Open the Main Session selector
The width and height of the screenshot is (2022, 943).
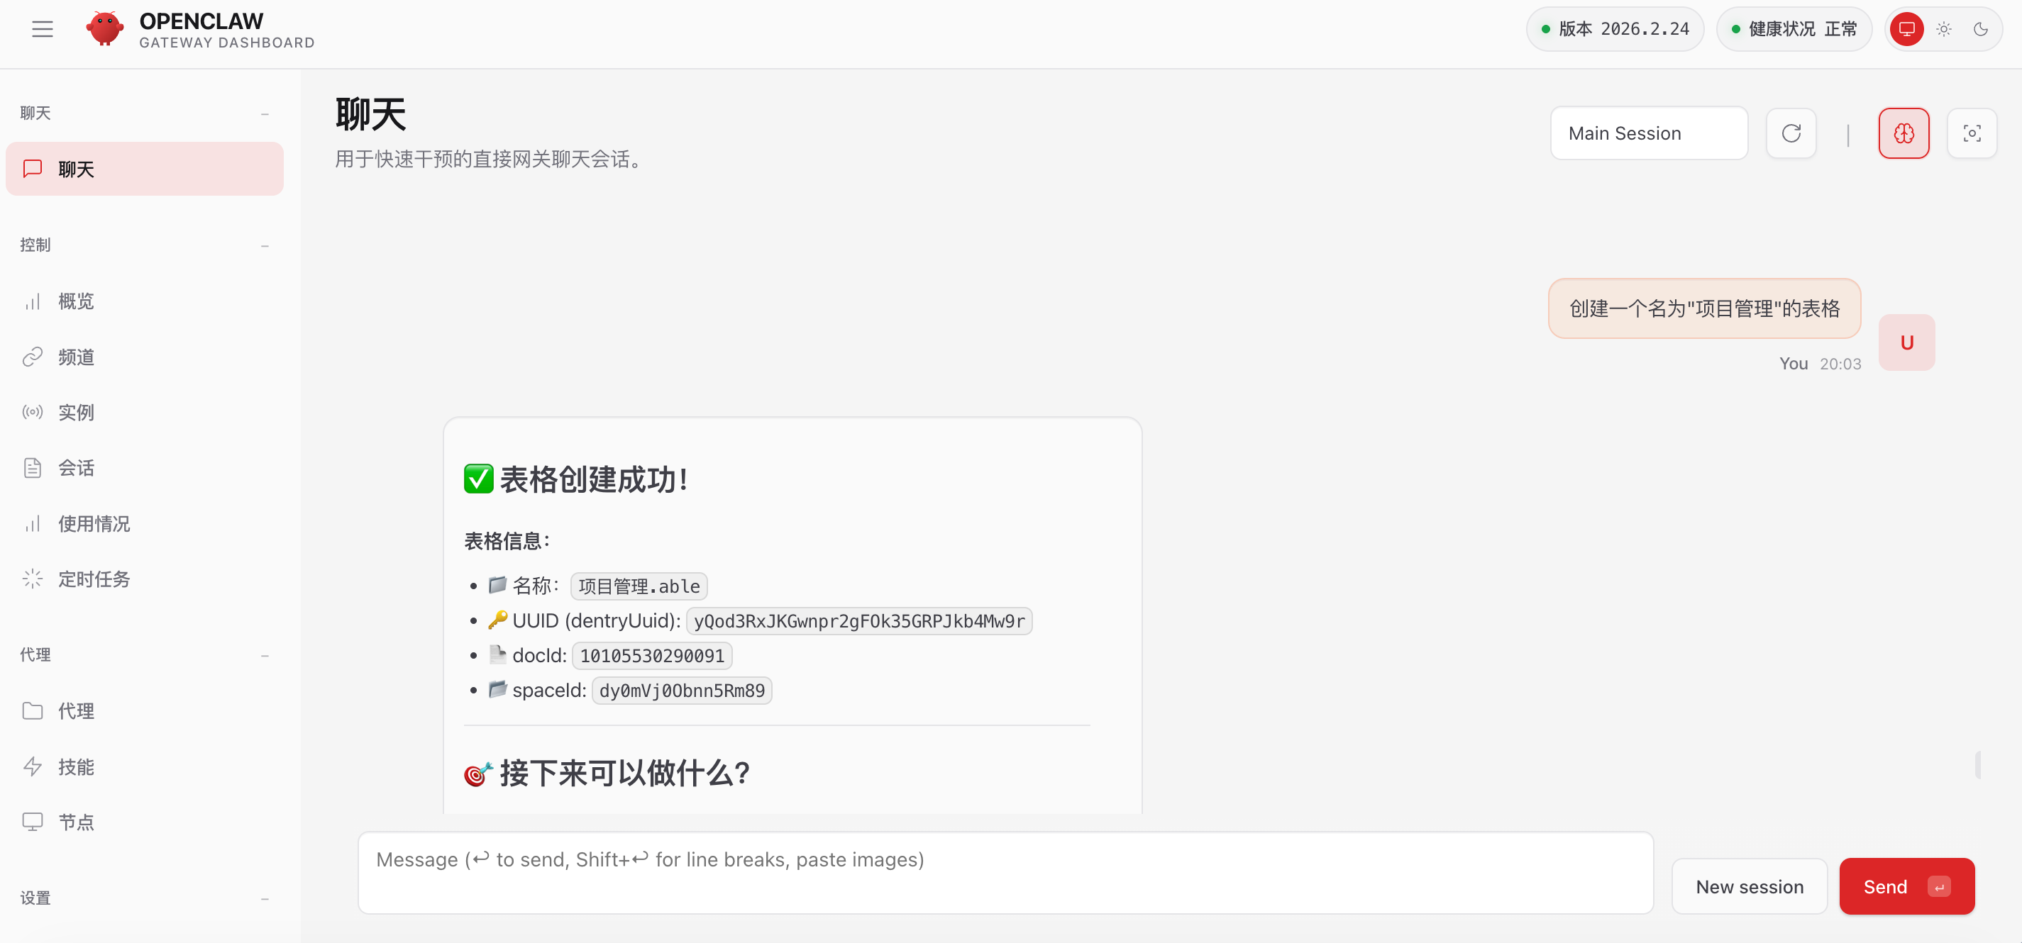(x=1648, y=133)
